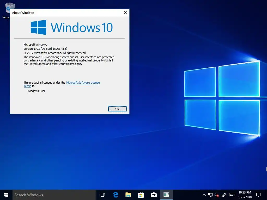Show hidden system tray icons
This screenshot has height=200, width=267.
pyautogui.click(x=204, y=195)
